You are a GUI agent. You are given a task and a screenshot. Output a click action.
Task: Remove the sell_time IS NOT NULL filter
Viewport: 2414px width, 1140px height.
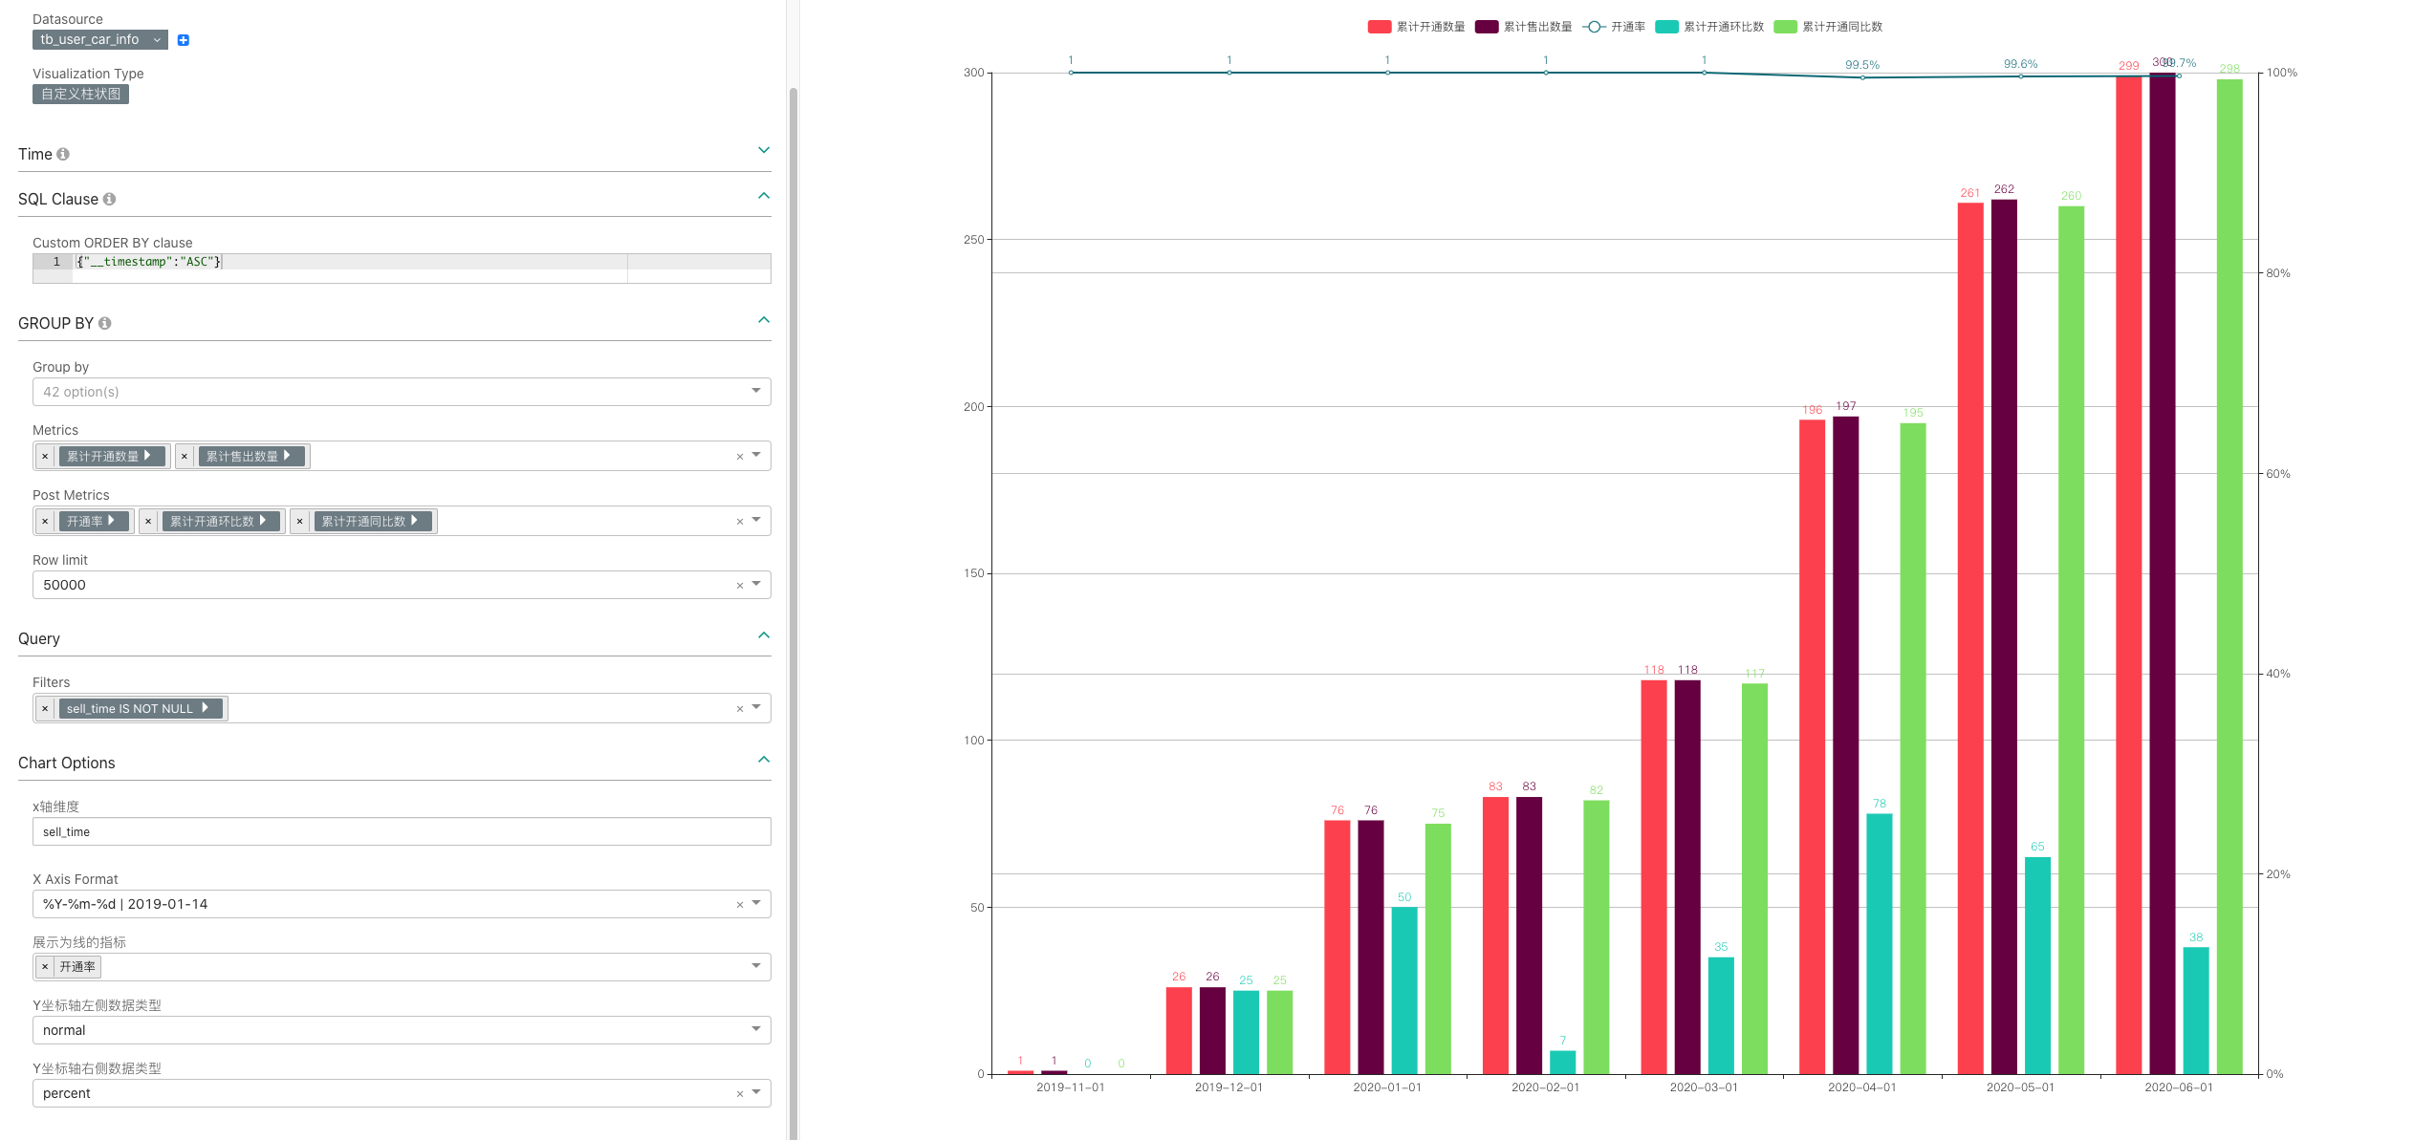point(45,709)
